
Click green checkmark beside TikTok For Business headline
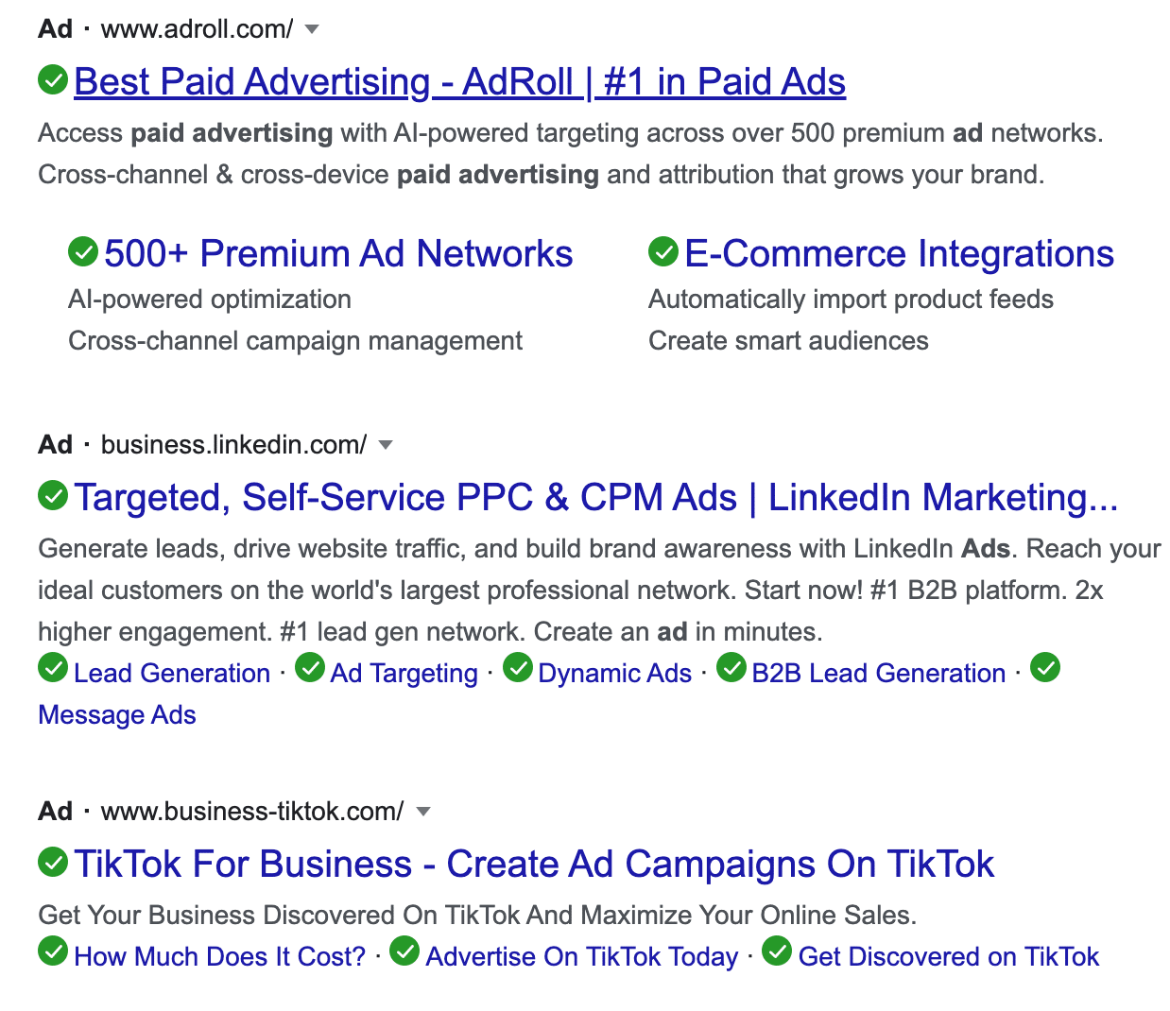click(x=53, y=862)
